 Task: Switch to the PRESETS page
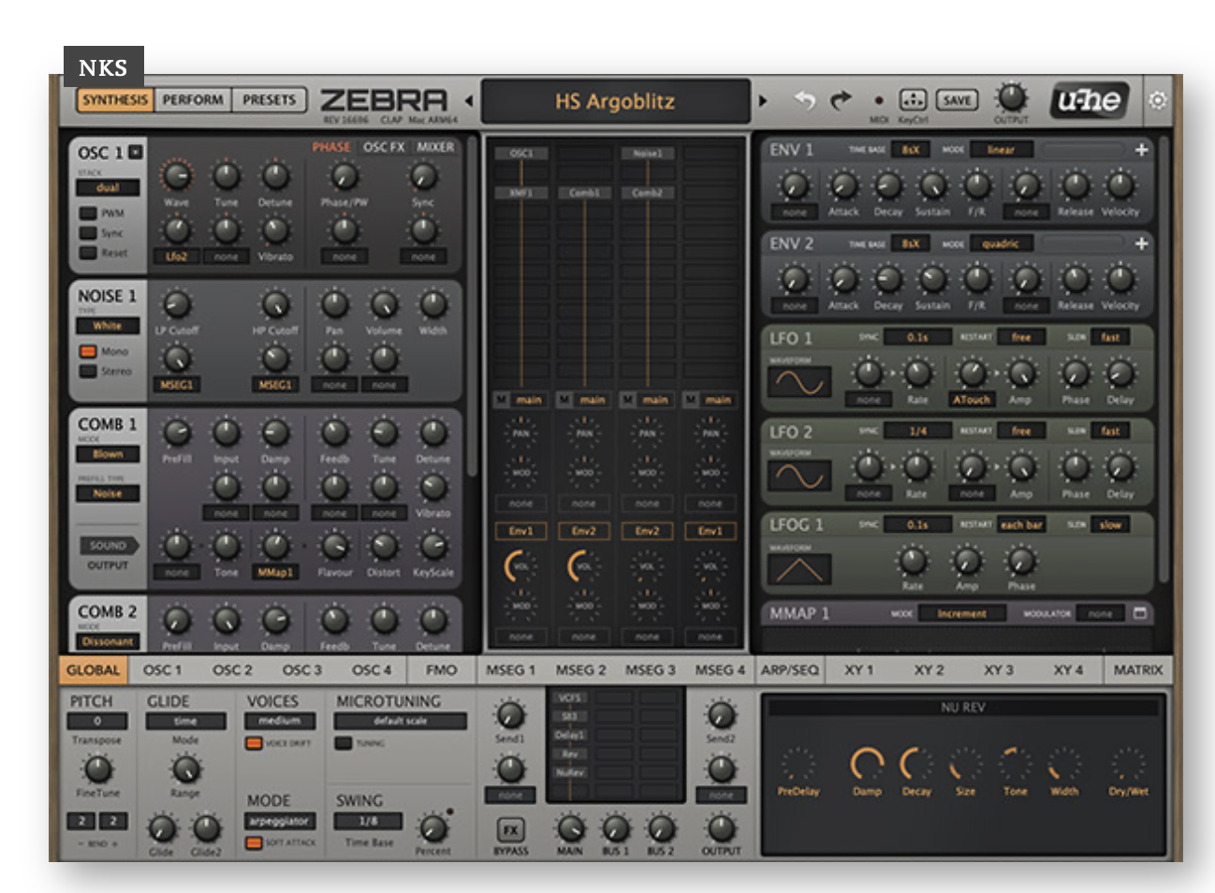coord(269,99)
